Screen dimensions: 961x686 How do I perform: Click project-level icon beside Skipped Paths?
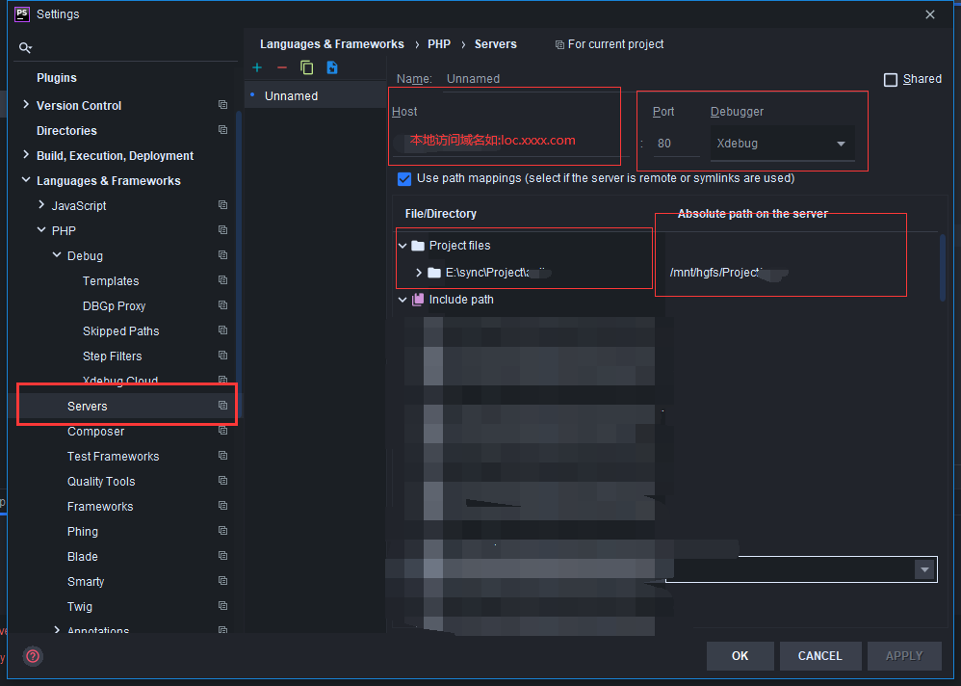coord(223,330)
